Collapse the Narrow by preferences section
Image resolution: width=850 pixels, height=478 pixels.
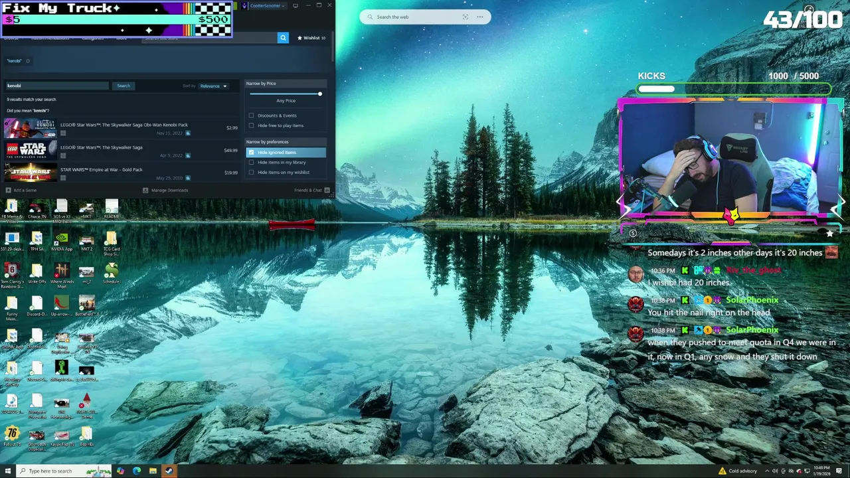tap(286, 141)
